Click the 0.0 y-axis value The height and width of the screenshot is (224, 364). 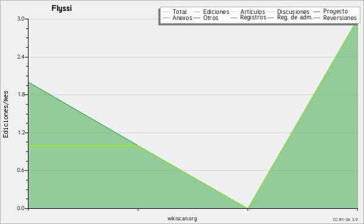click(x=21, y=208)
